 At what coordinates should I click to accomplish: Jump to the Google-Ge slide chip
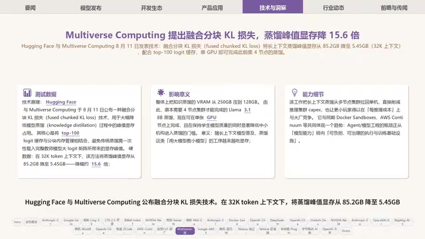[x=71, y=222]
